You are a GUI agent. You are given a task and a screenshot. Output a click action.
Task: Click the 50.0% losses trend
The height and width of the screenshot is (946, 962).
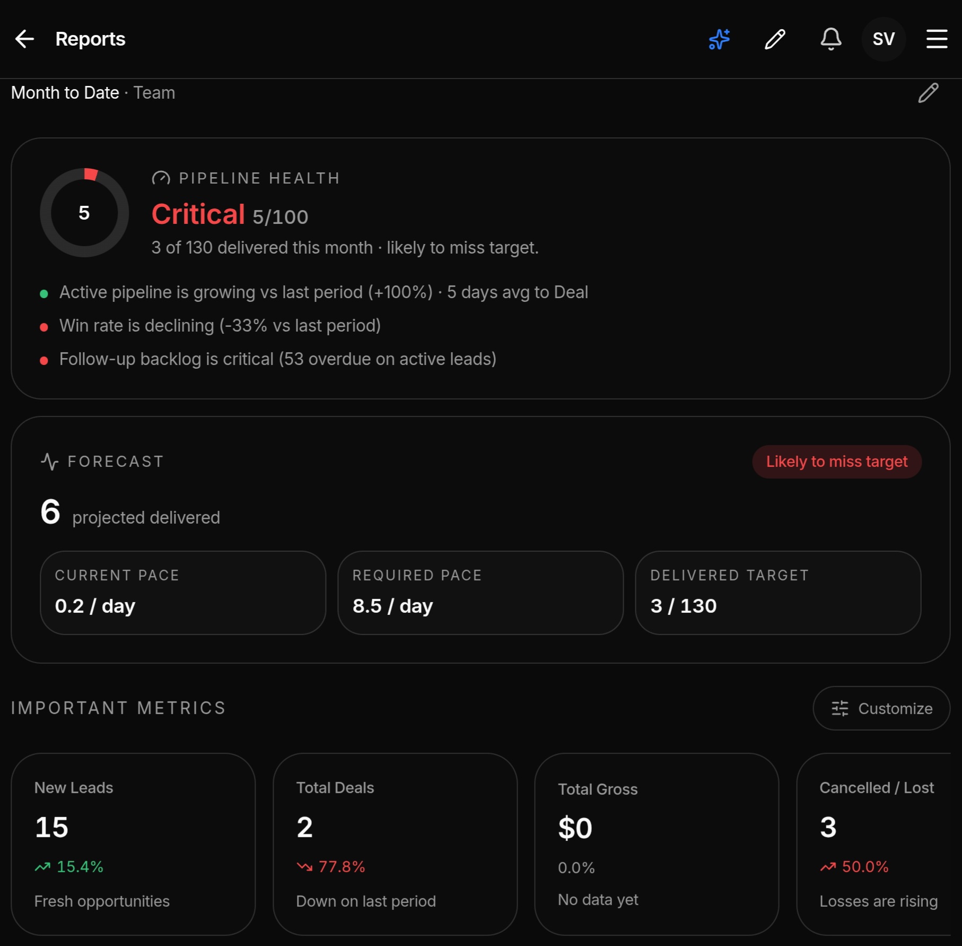[x=854, y=866]
